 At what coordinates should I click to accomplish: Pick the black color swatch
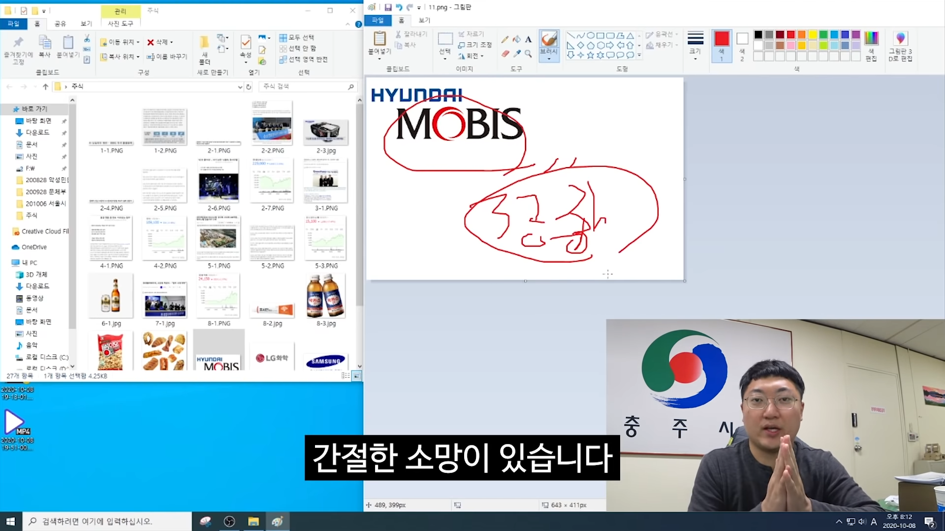[758, 34]
